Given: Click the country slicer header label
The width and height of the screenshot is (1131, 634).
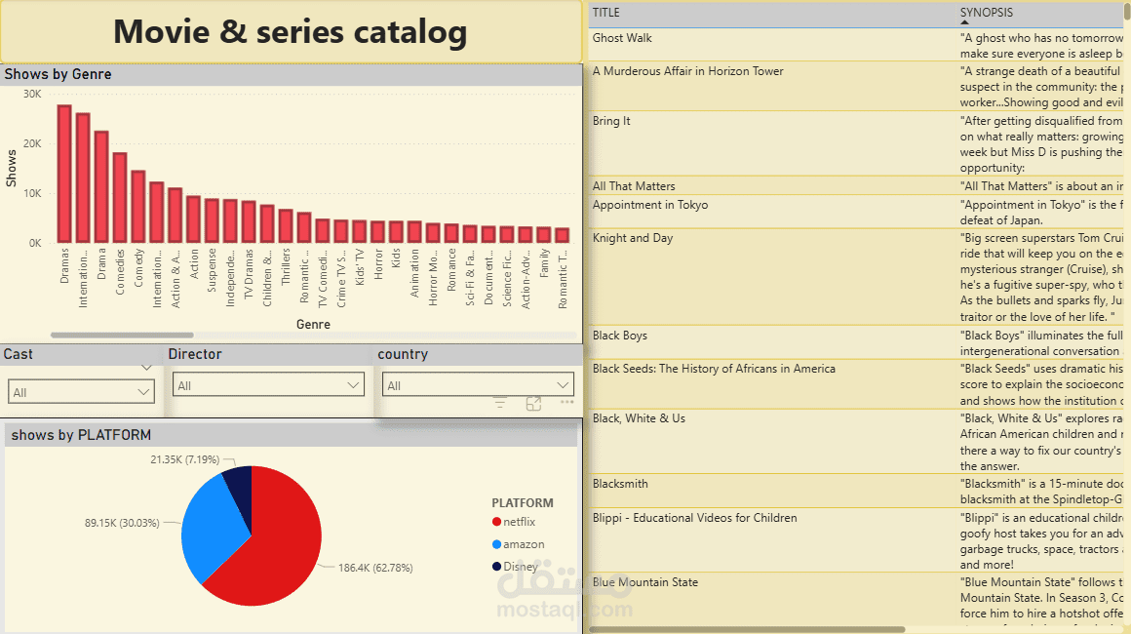Looking at the screenshot, I should (403, 354).
